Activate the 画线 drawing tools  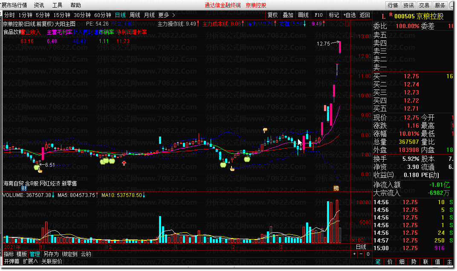point(304,15)
